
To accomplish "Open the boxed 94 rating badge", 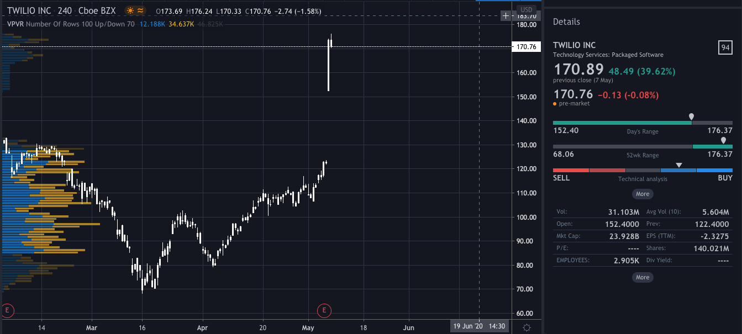I will coord(725,47).
